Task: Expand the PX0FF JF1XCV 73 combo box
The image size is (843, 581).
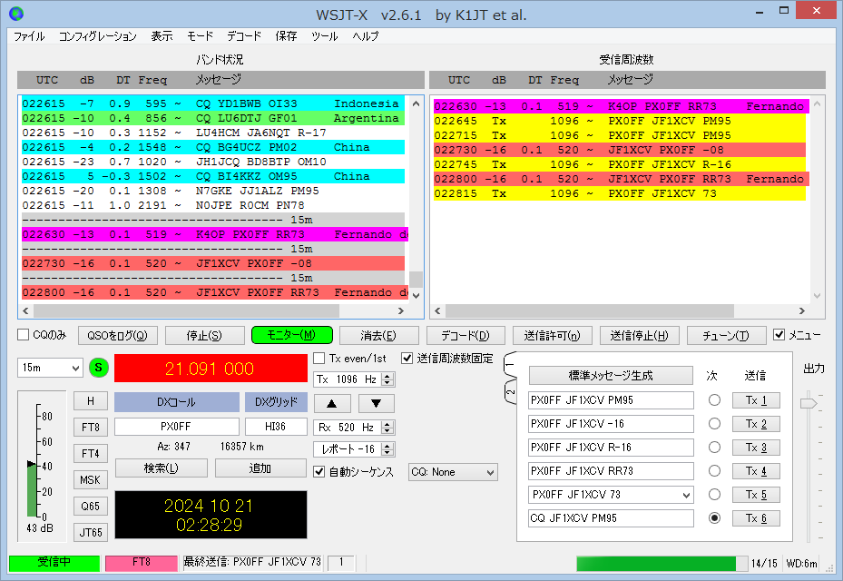Action: pos(686,495)
